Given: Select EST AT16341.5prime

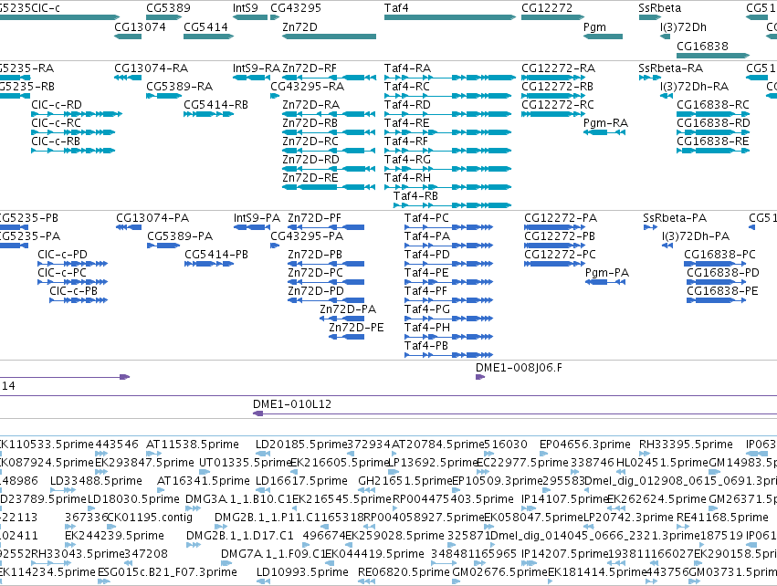Looking at the screenshot, I should coord(161,490).
